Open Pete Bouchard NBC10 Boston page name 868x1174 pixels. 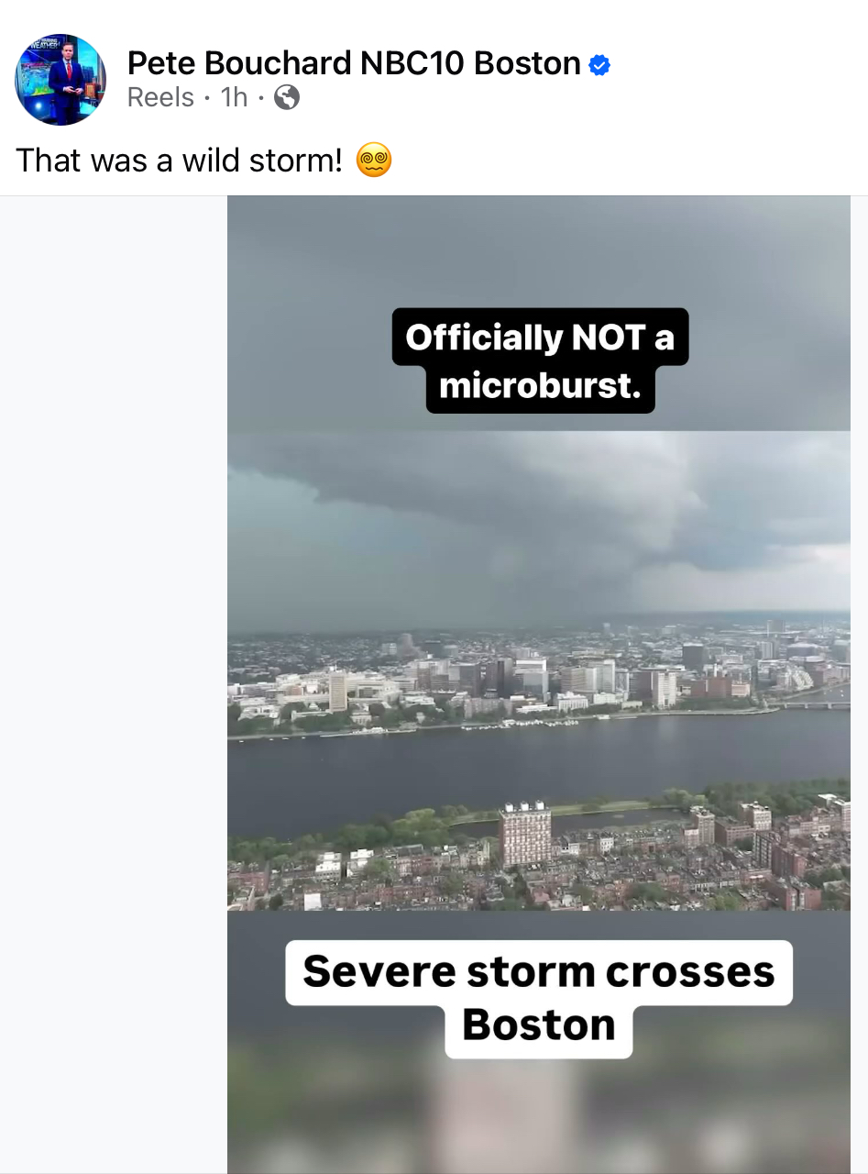353,63
